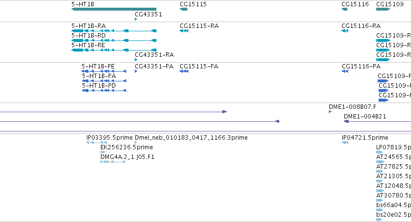The image size is (411, 222).
Task: Select 5-HT1B-PE protein feature
Action: tap(104, 71)
